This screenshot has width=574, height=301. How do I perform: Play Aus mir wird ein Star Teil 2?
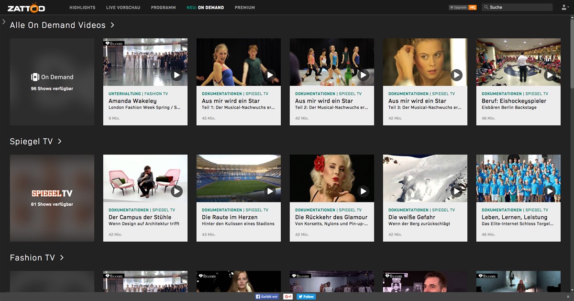point(364,75)
